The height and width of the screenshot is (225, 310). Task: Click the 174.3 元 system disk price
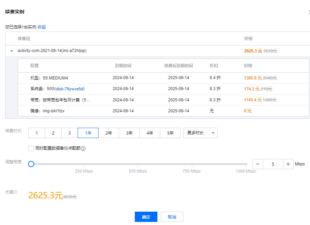(x=252, y=89)
